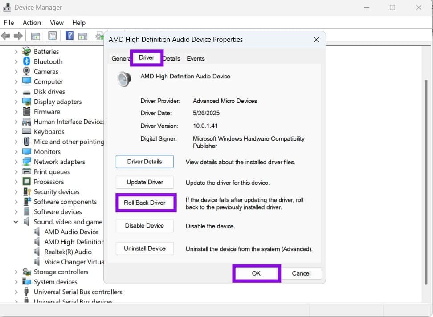The height and width of the screenshot is (317, 433).
Task: Click the Universal Serial Bus controllers icon
Action: click(x=27, y=292)
